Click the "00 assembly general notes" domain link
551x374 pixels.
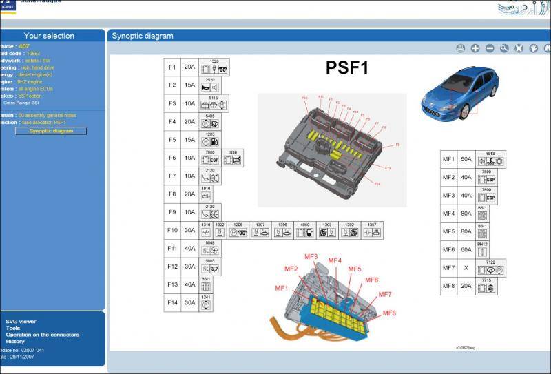(48, 115)
